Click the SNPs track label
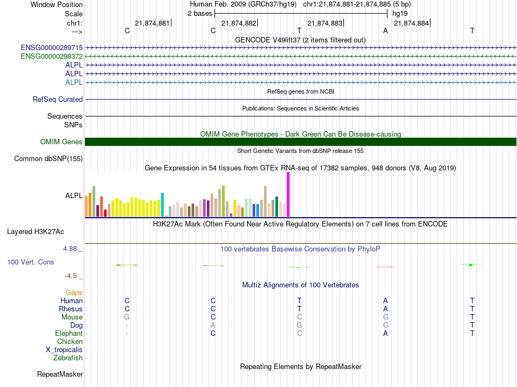The width and height of the screenshot is (517, 387). tap(73, 125)
